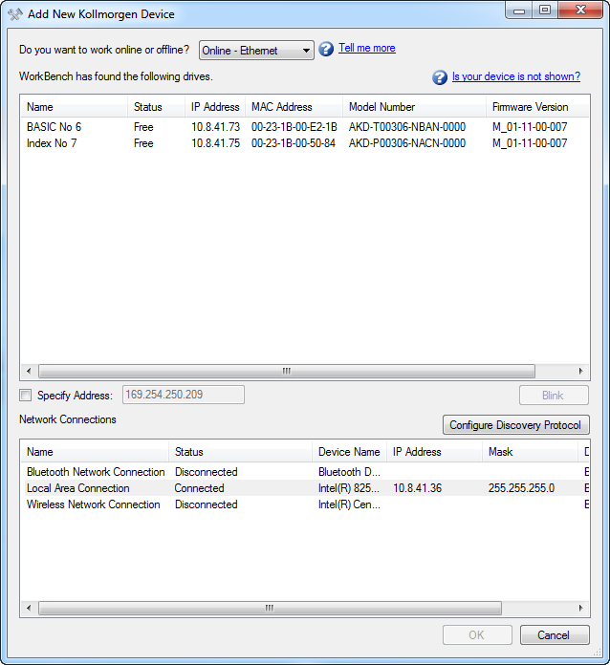610x665 pixels.
Task: Select the Index No 7 drive row
Action: click(x=304, y=143)
